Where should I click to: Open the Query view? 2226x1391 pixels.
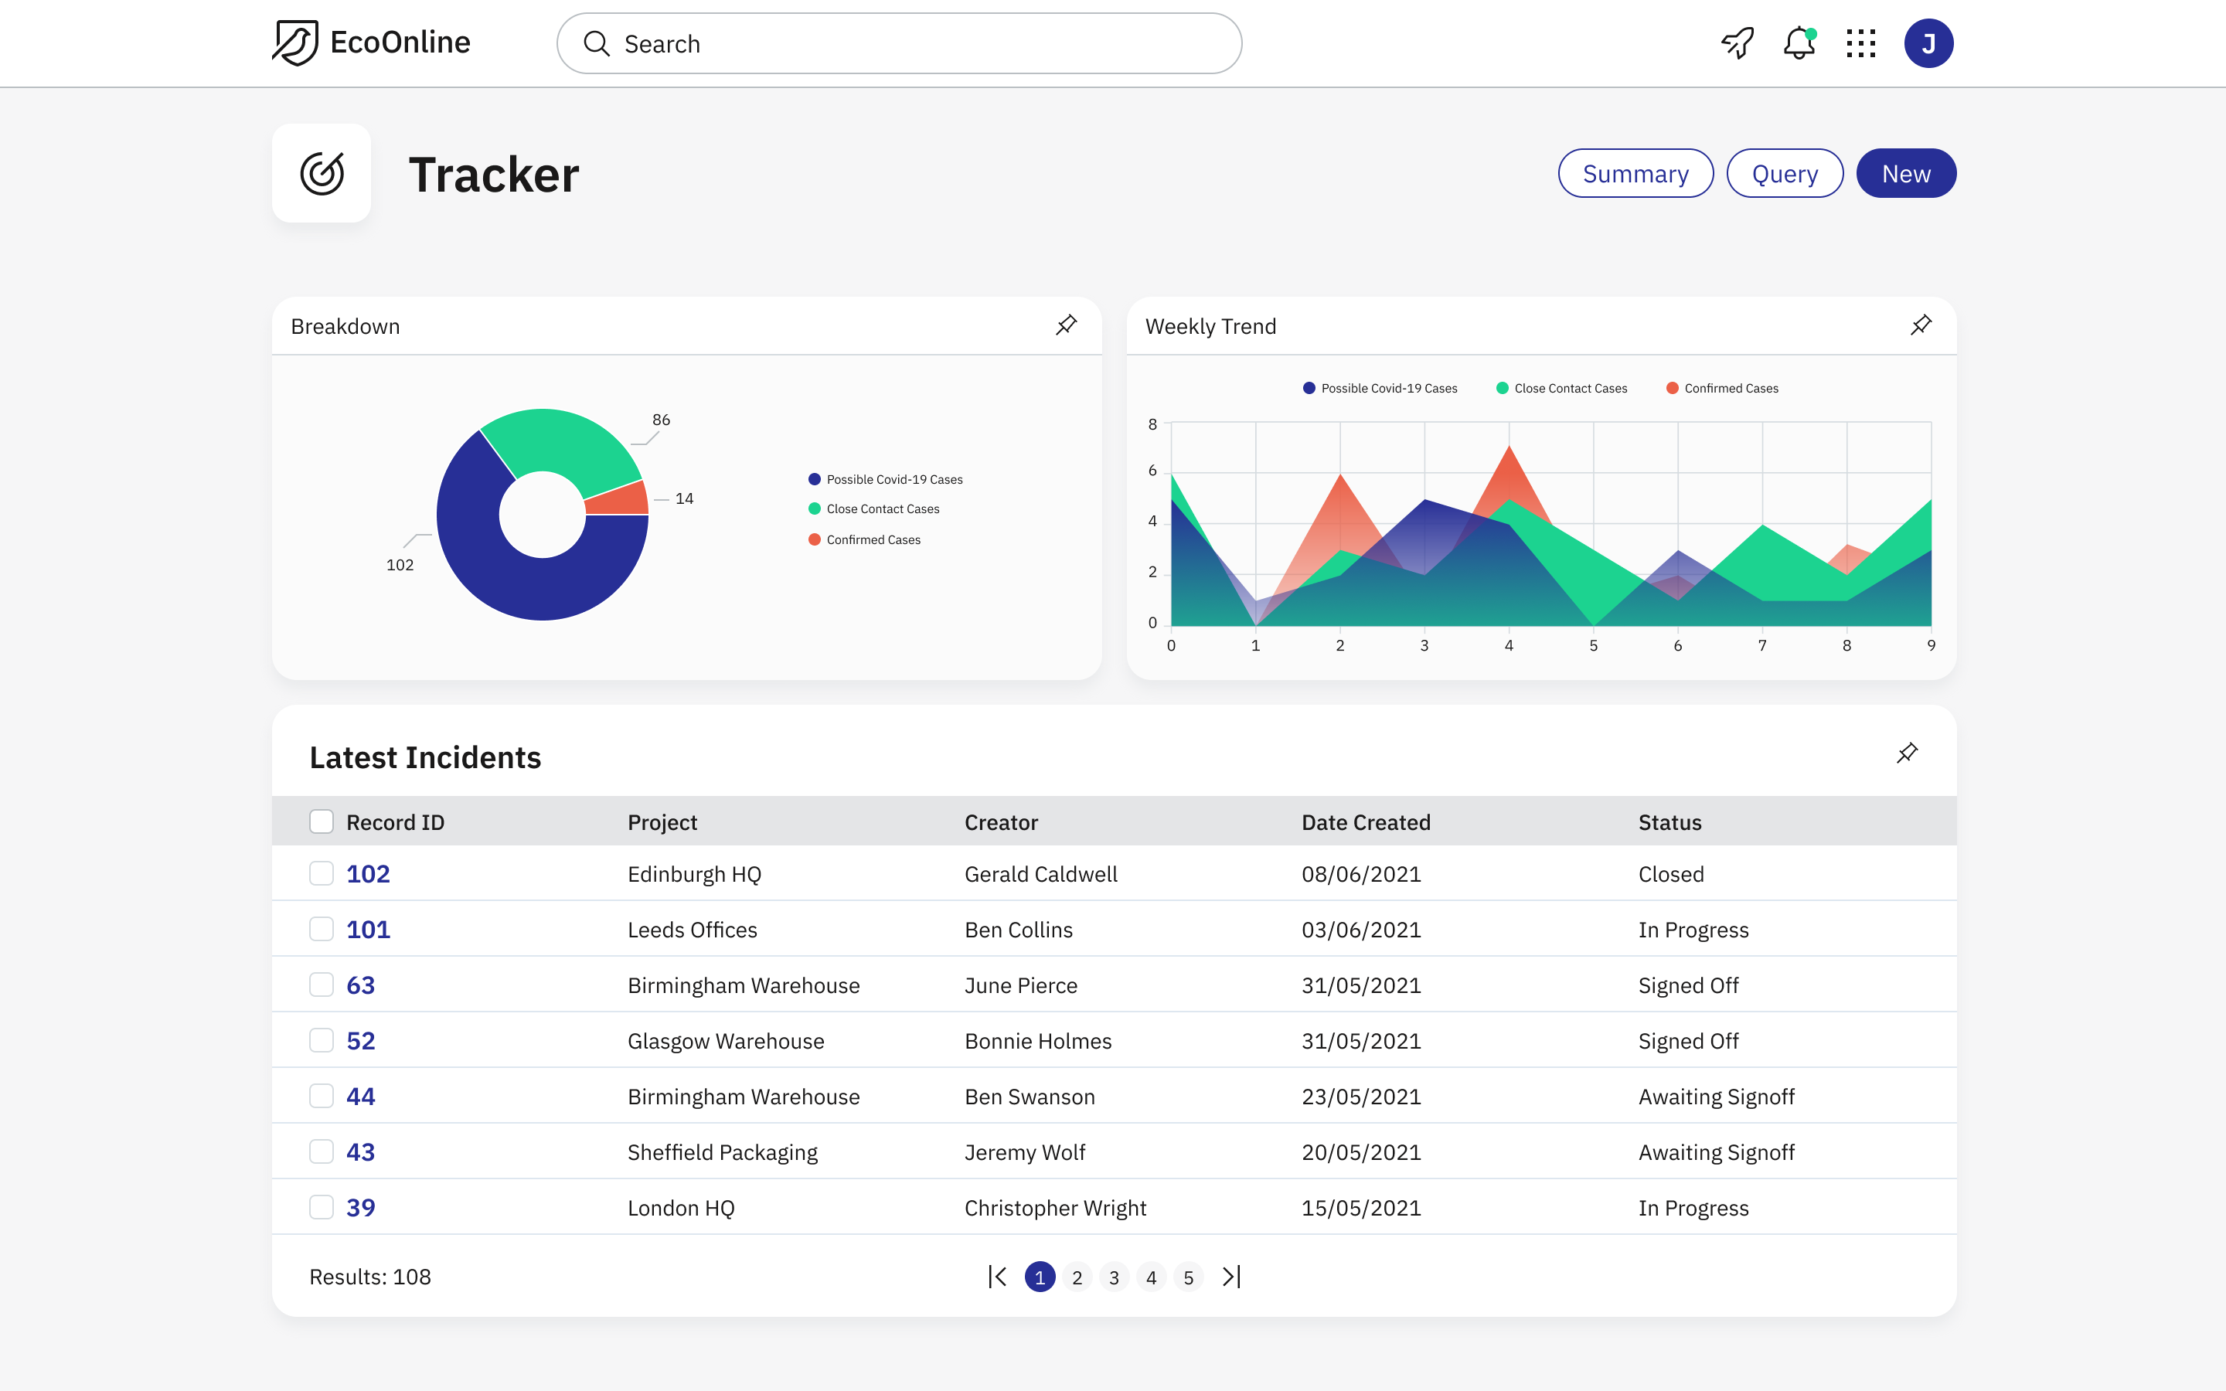tap(1785, 174)
